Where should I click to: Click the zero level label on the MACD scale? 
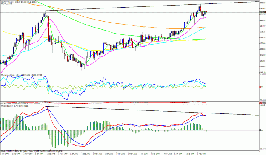point(261,130)
